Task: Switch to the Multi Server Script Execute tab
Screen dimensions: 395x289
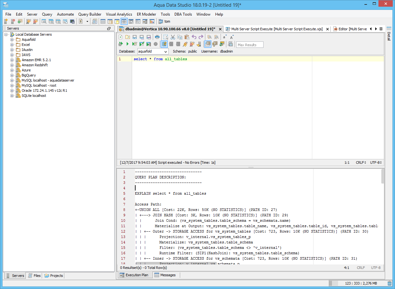Action: tap(277, 29)
